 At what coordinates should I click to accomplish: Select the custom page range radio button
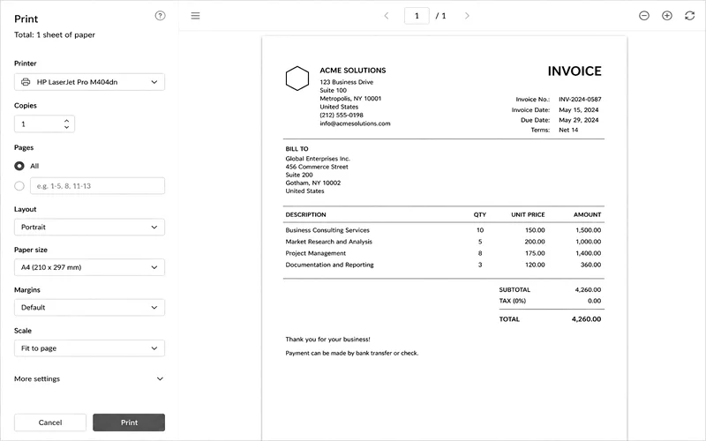click(x=19, y=186)
